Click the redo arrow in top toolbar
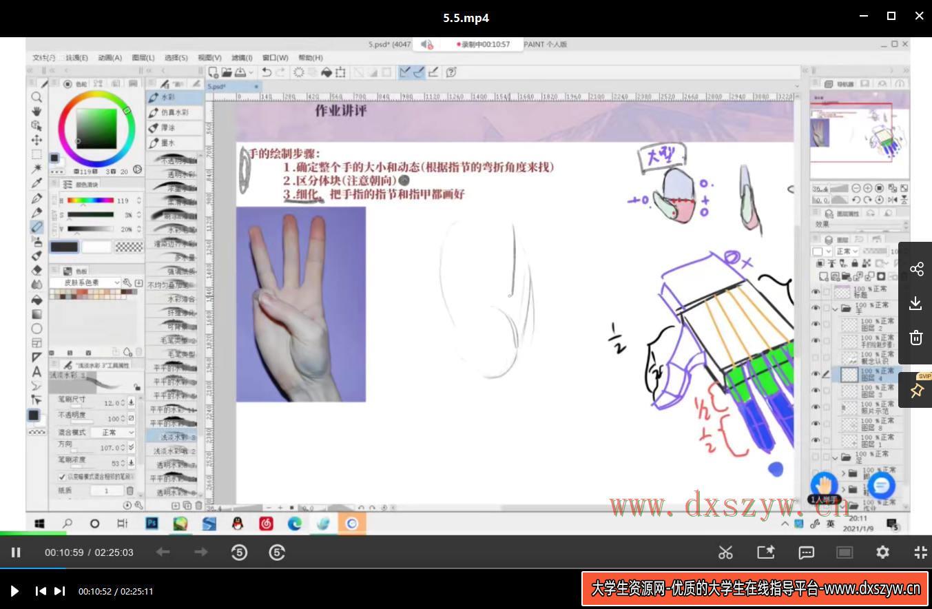Viewport: 932px width, 609px height. 280,72
